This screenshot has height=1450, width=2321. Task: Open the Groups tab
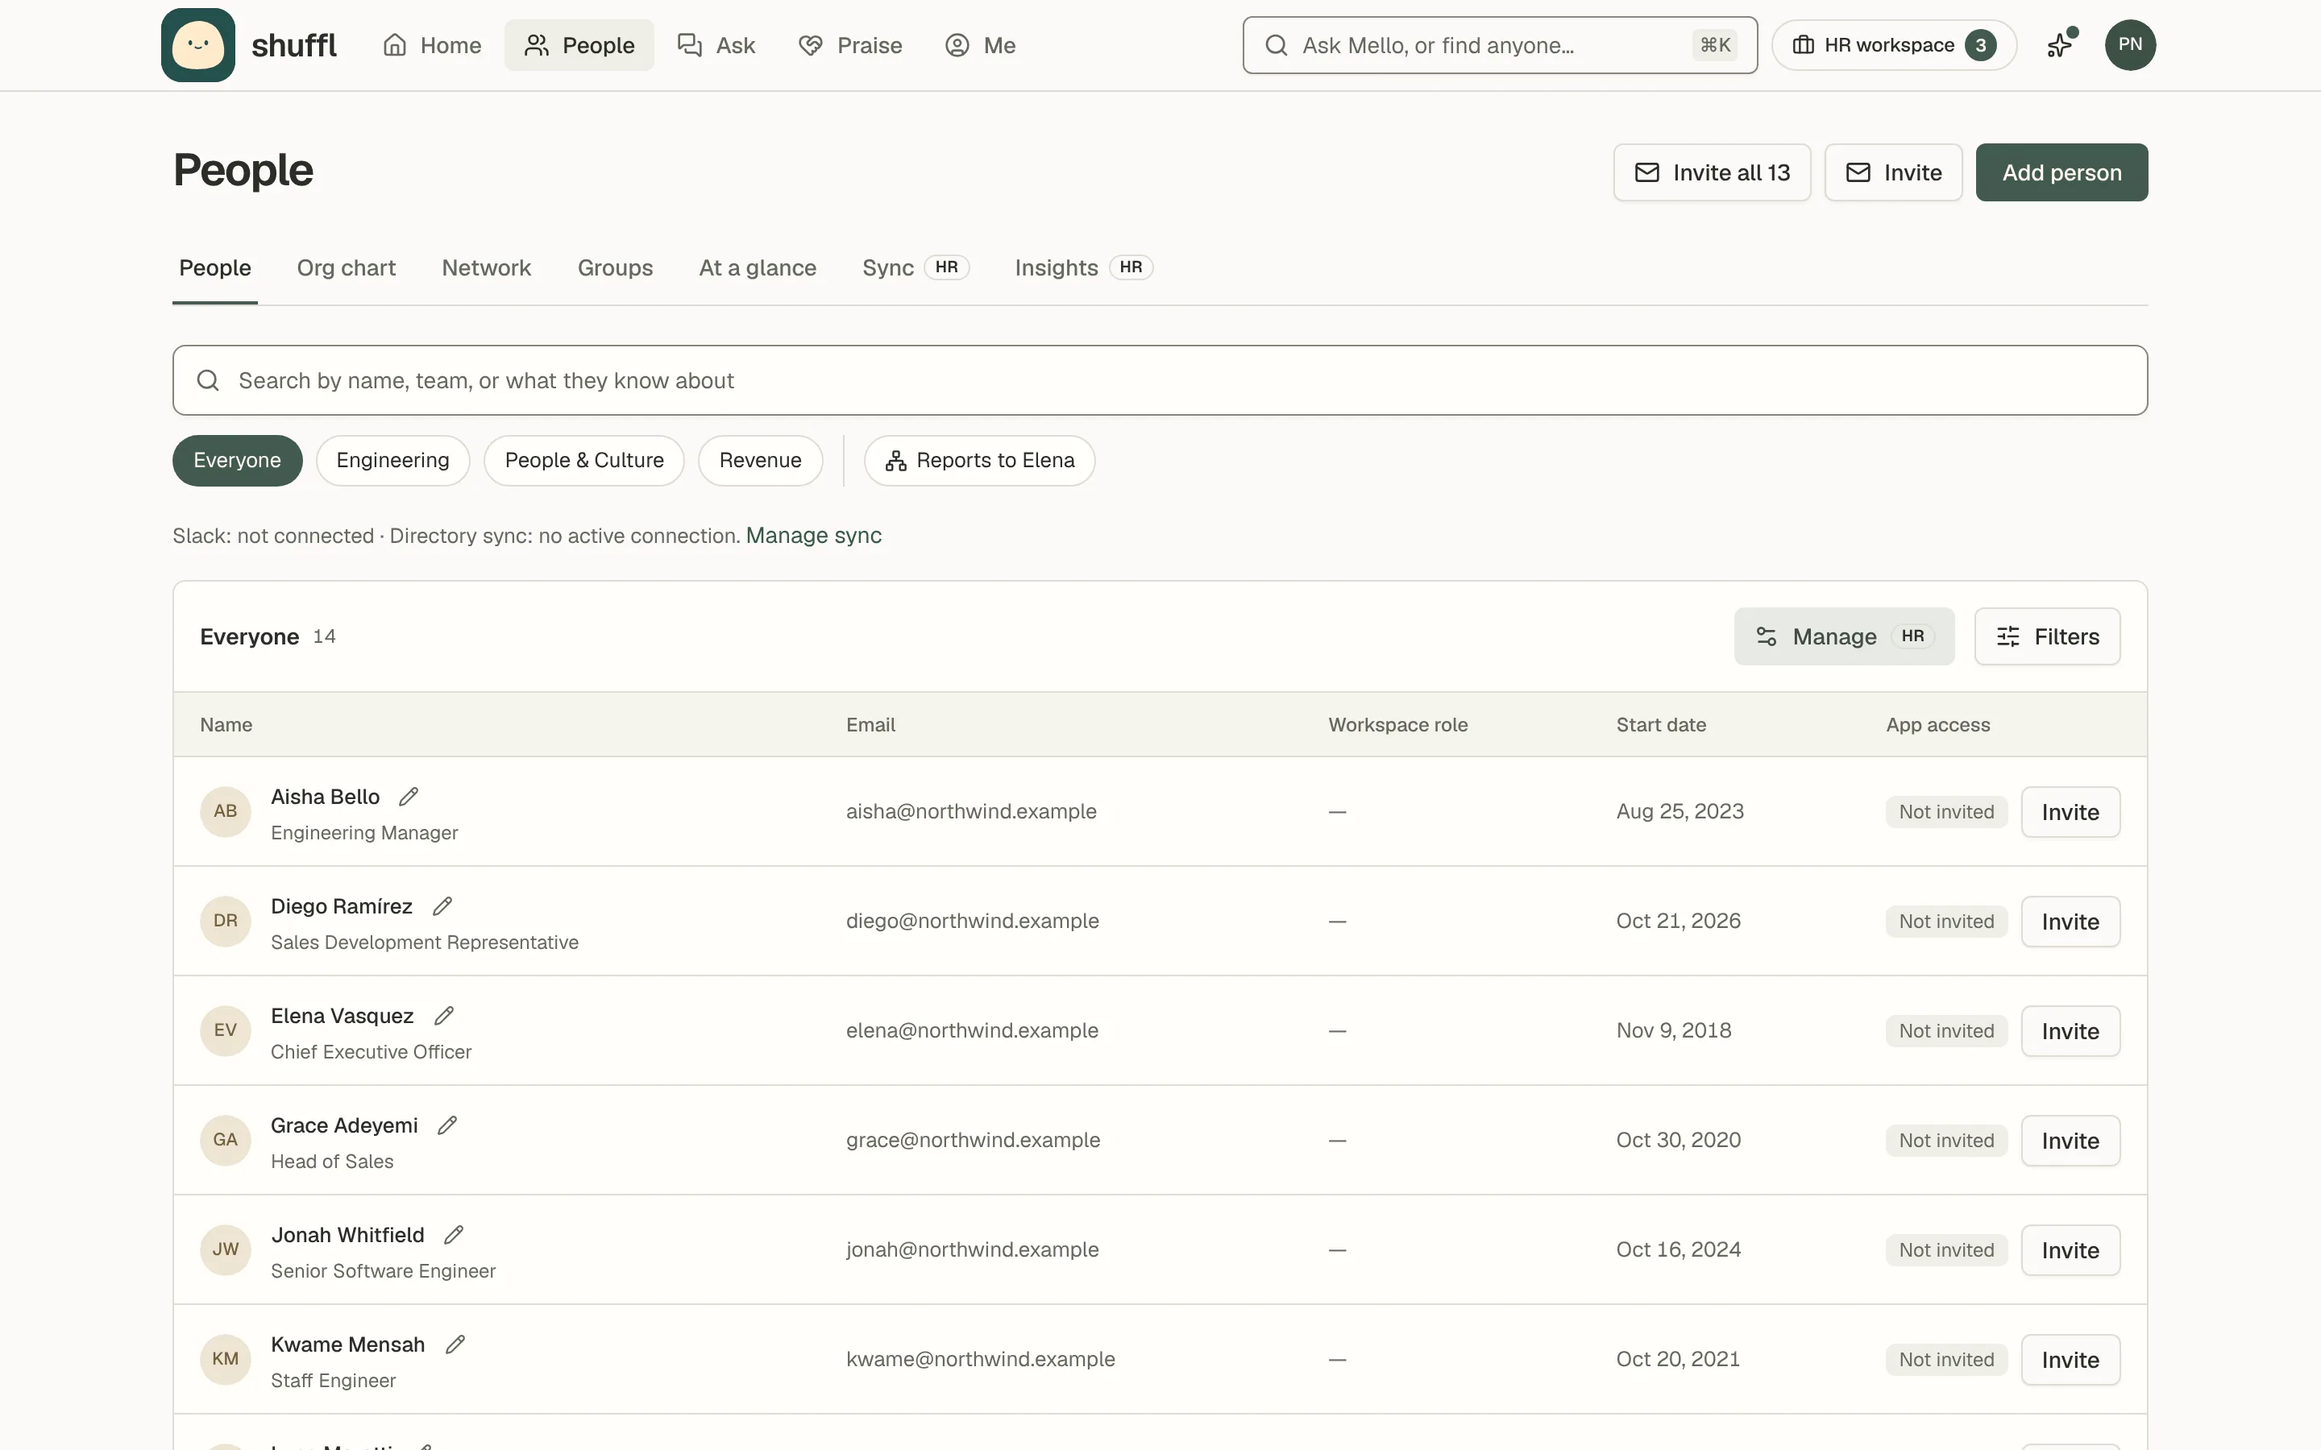click(x=615, y=267)
